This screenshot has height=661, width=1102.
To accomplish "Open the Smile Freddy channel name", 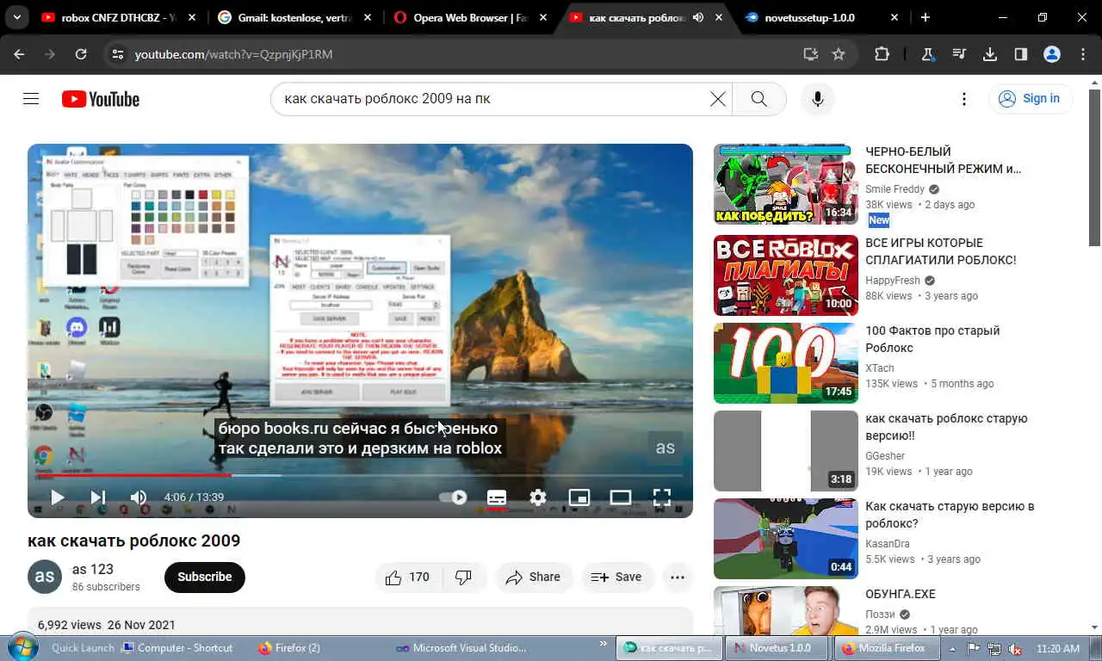I will click(x=895, y=189).
